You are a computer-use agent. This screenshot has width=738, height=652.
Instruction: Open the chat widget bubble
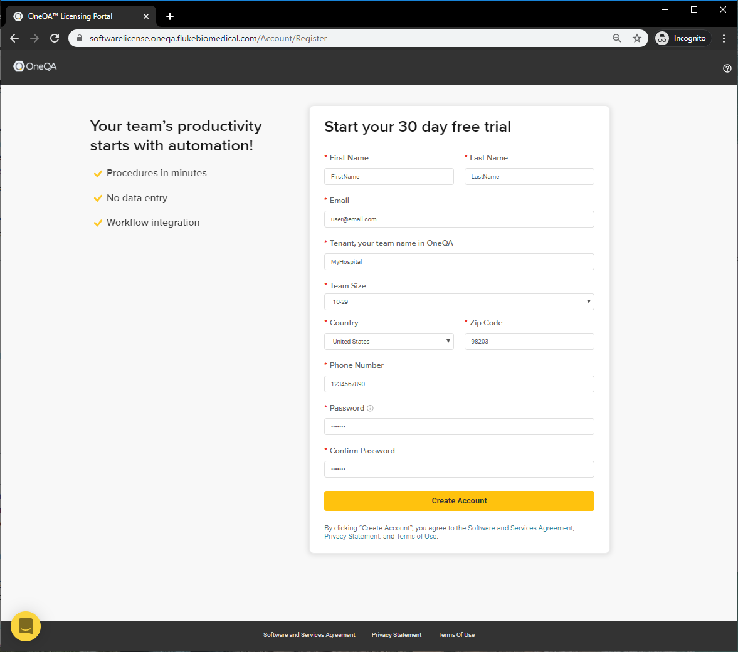(26, 626)
